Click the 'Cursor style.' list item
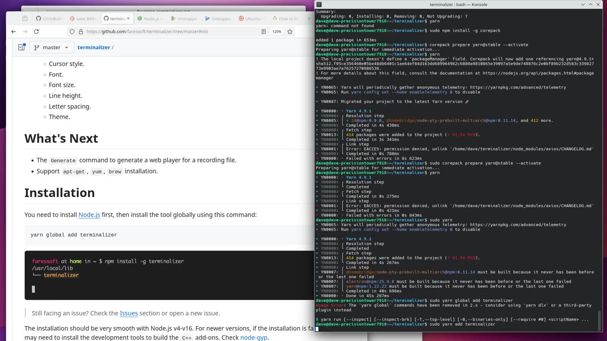 (x=66, y=64)
